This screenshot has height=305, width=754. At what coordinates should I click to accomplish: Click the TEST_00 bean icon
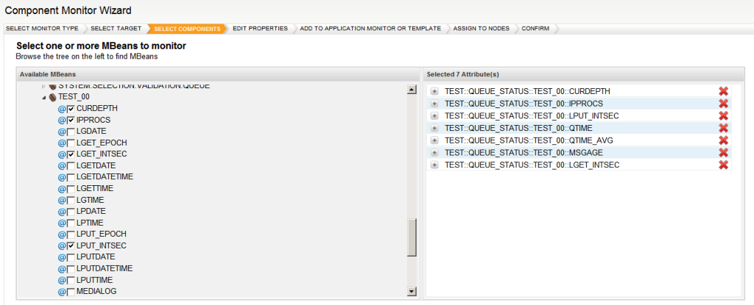pyautogui.click(x=53, y=97)
